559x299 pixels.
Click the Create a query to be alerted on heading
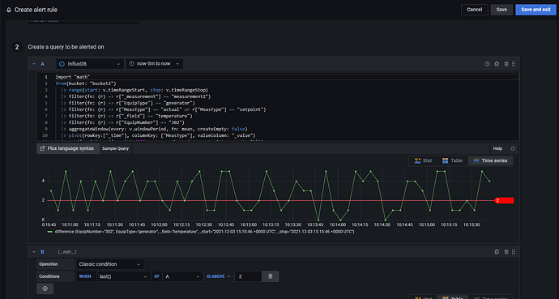[x=66, y=47]
